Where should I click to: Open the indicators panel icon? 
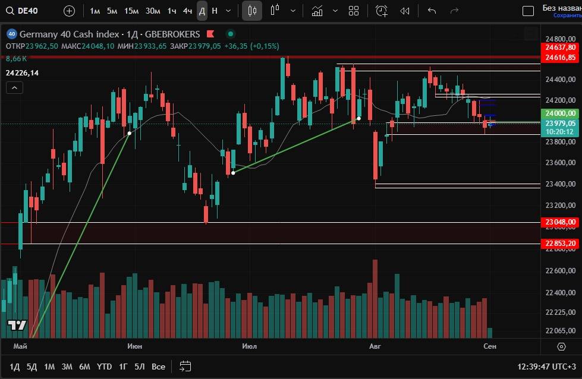tap(317, 11)
